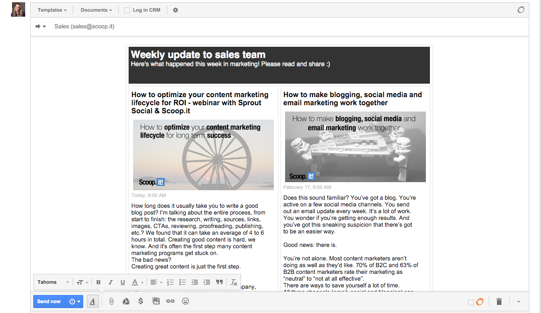Tick the Log in CRM checkbox
The image size is (541, 313).
coord(127,10)
